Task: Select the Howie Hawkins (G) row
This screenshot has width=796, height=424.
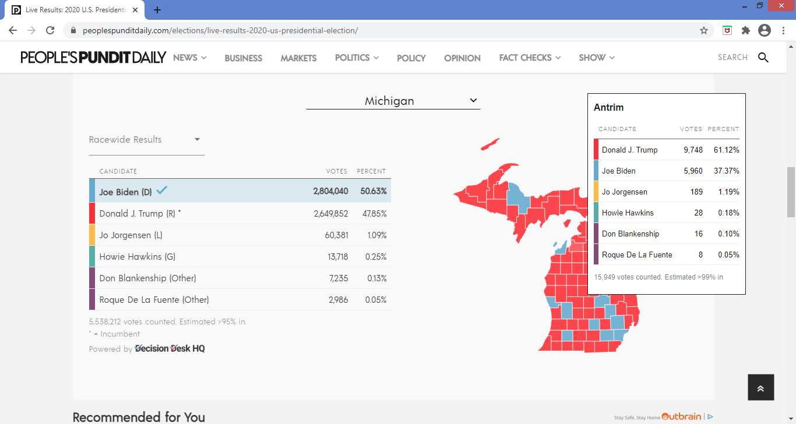Action: pyautogui.click(x=240, y=256)
